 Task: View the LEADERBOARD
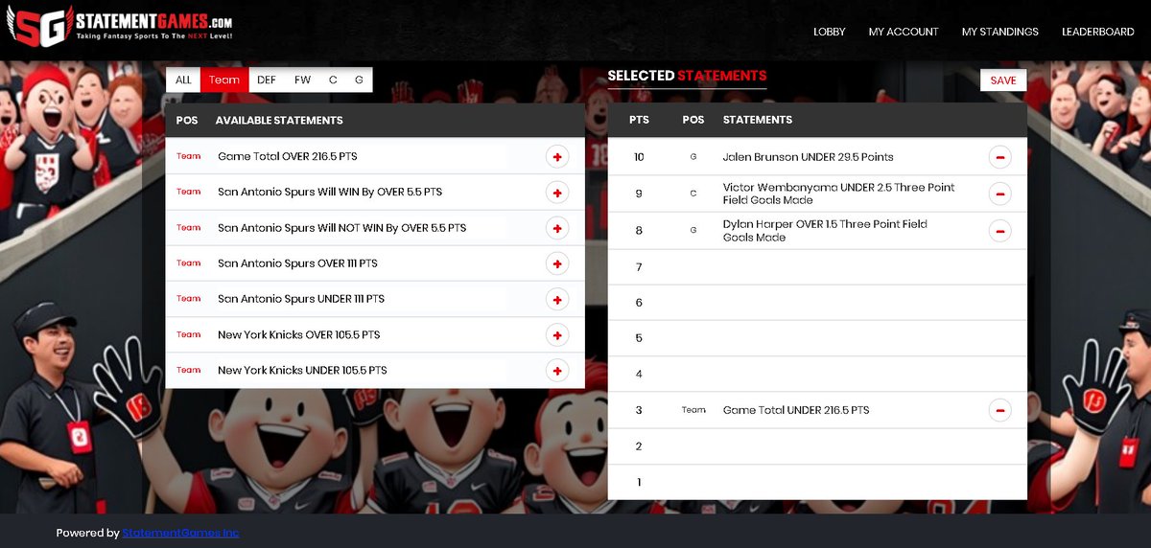[x=1098, y=32]
